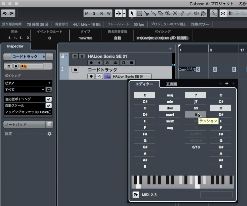This screenshot has height=206, width=247.
Task: Click the Cmin7/b5/D chord event
Action: click(x=187, y=70)
